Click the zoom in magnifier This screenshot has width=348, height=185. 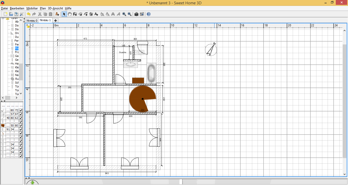[x=124, y=14]
